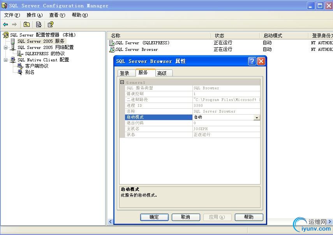This screenshot has width=333, height=235.
Task: Click the 确定 button
Action: click(x=154, y=217)
